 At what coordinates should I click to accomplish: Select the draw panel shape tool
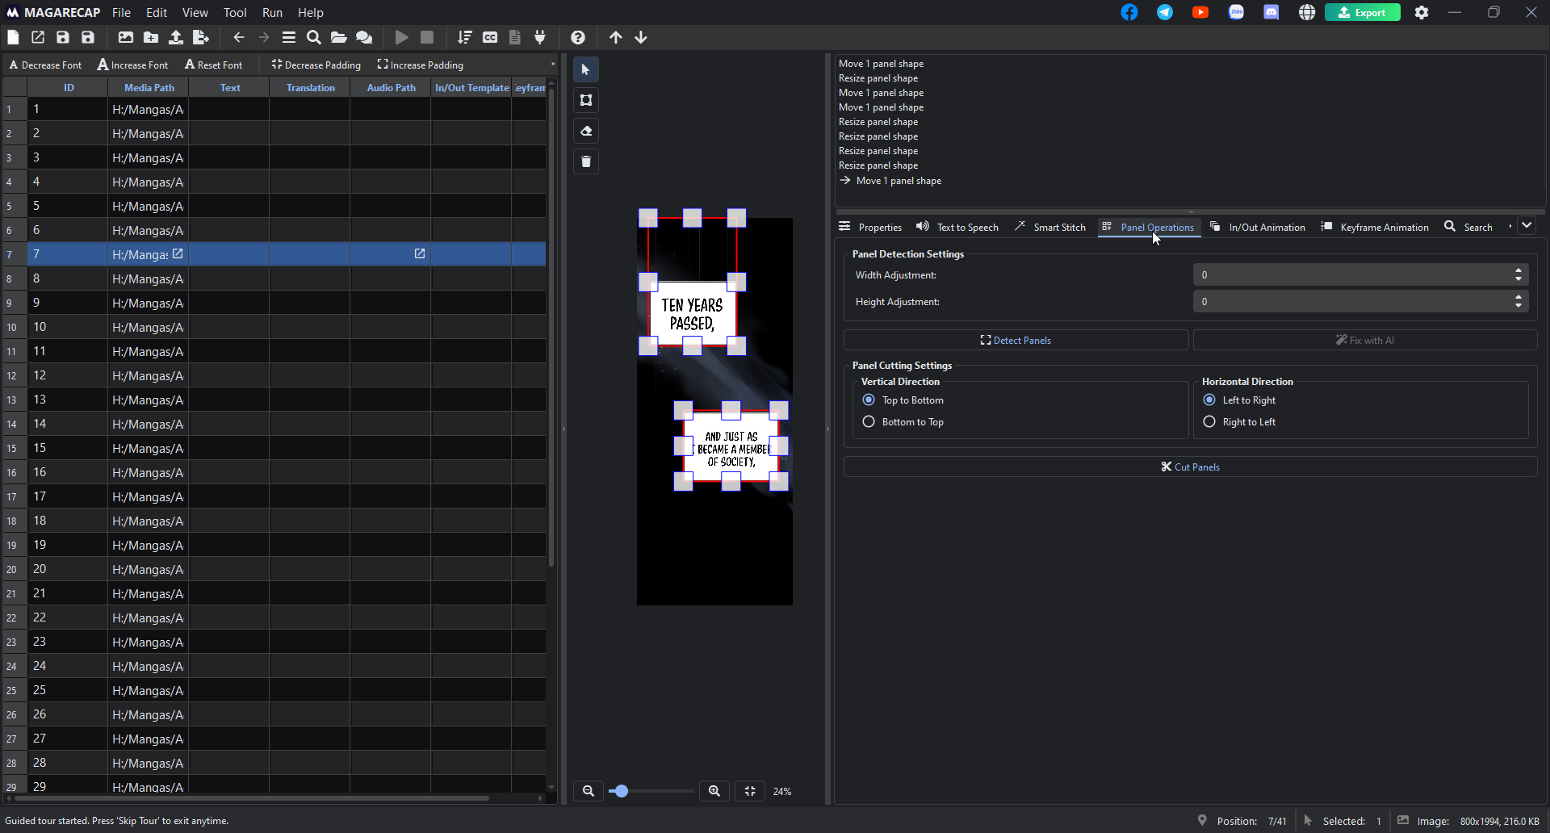[x=586, y=100]
